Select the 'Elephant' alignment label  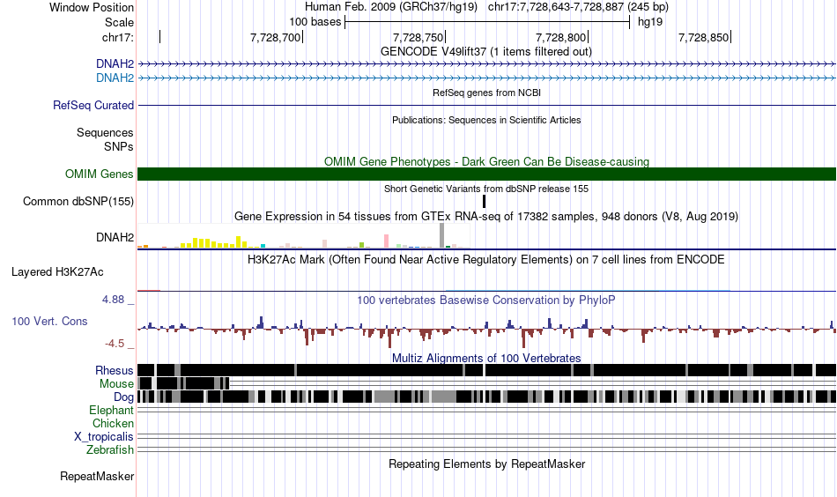coord(111,410)
